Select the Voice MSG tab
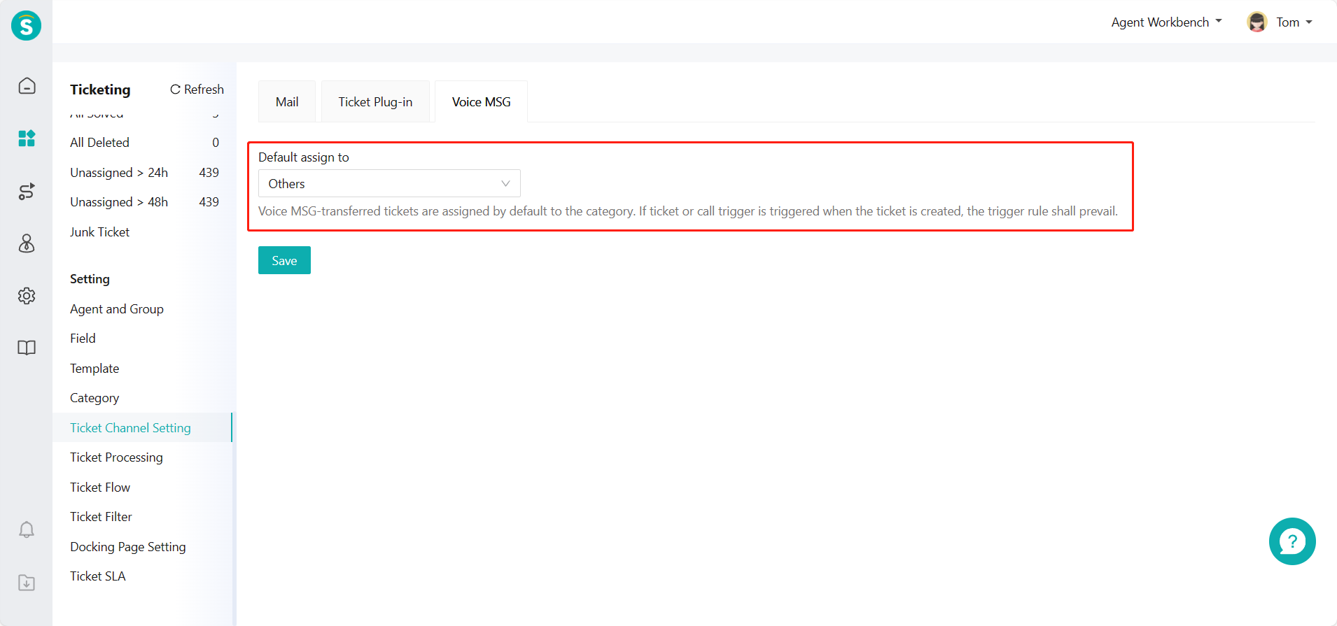Image resolution: width=1337 pixels, height=626 pixels. tap(482, 102)
